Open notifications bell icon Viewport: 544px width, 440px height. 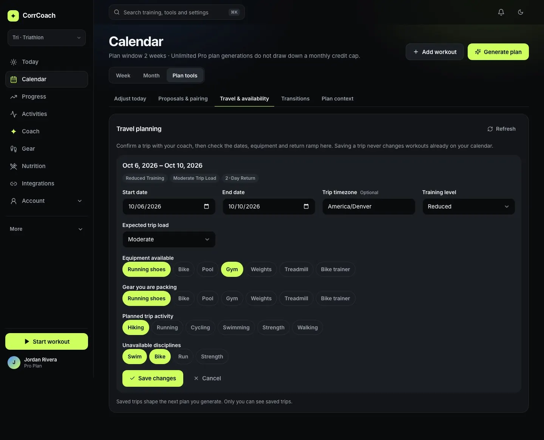(501, 12)
